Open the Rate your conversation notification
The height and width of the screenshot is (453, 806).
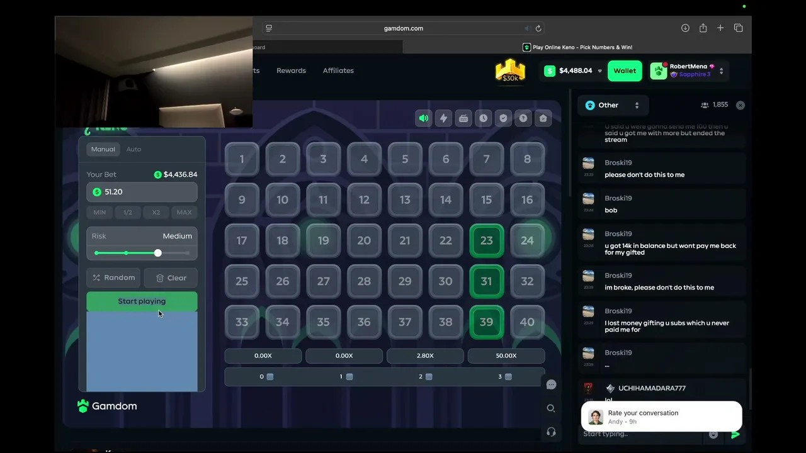(x=662, y=417)
